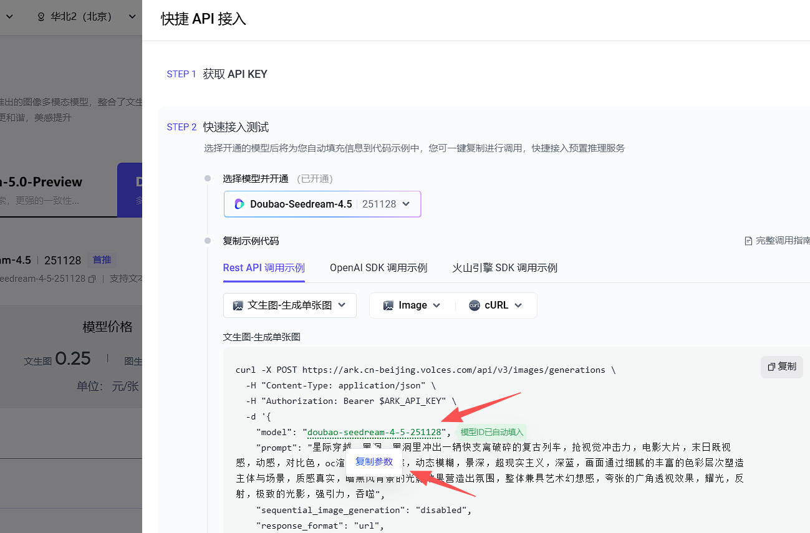810x533 pixels.
Task: Click the picture icon beside 文生图-生成单张图
Action: (x=238, y=305)
